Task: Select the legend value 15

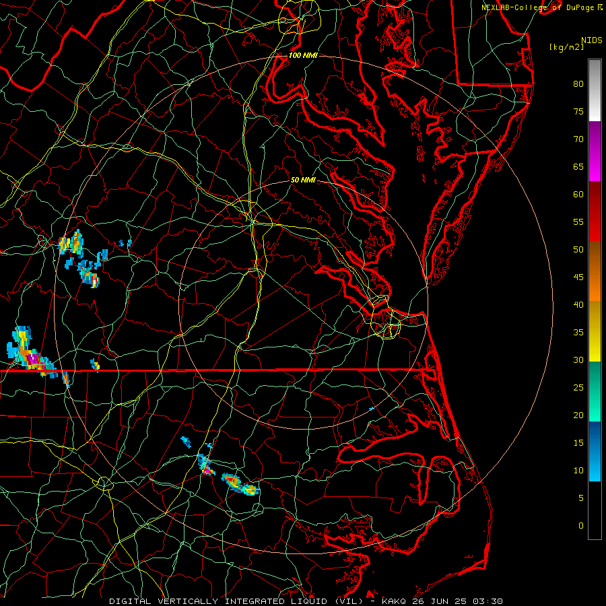Action: click(578, 442)
